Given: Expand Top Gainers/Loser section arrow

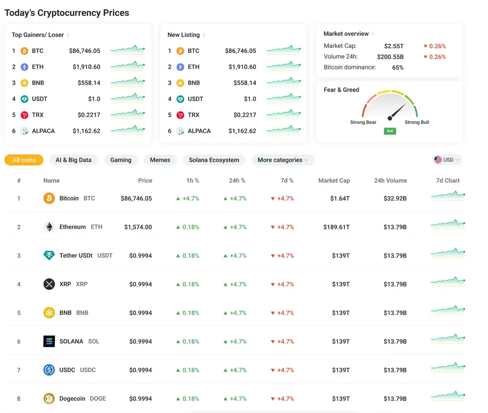Looking at the screenshot, I should [x=68, y=35].
